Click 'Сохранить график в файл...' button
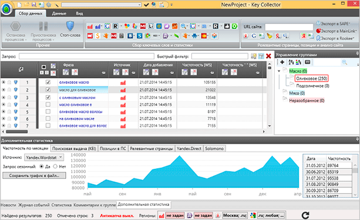 click(34, 175)
